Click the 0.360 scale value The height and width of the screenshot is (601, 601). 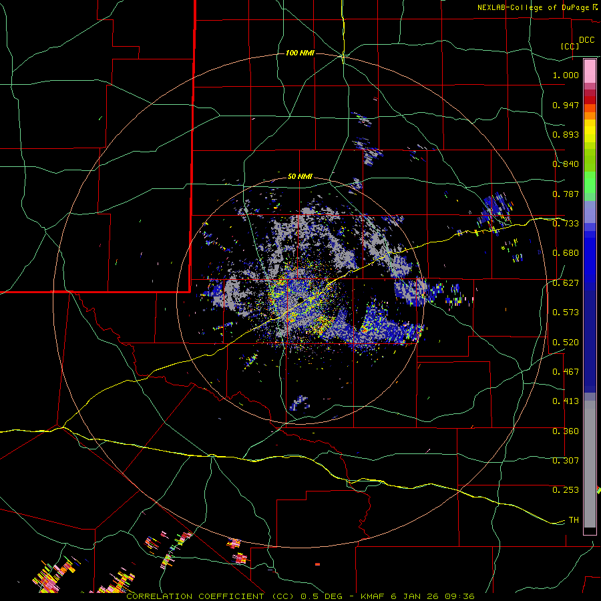point(566,431)
